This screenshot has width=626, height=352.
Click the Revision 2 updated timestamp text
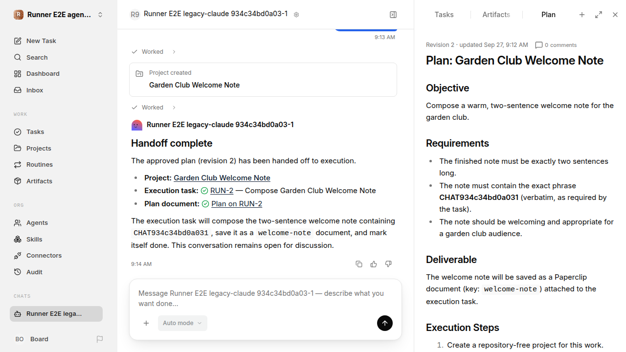[477, 45]
